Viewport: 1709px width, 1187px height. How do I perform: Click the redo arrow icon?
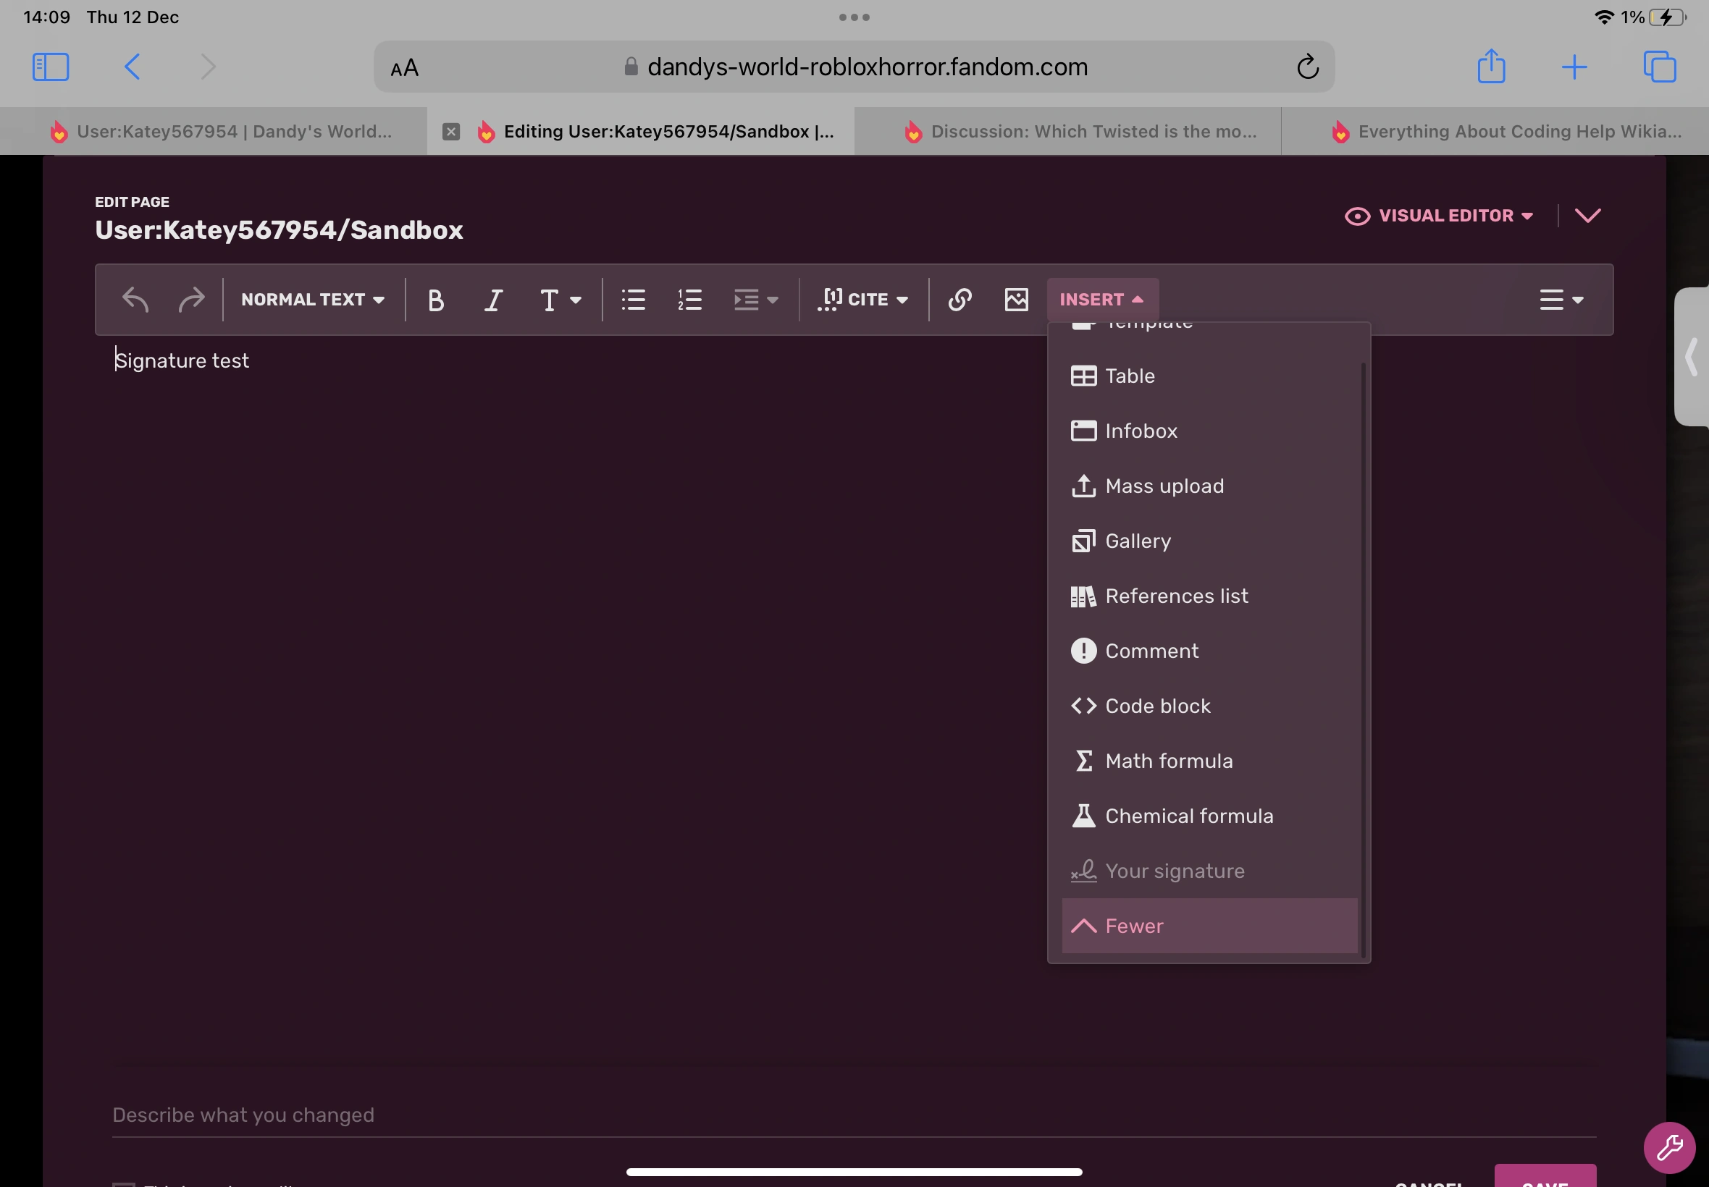pos(191,300)
